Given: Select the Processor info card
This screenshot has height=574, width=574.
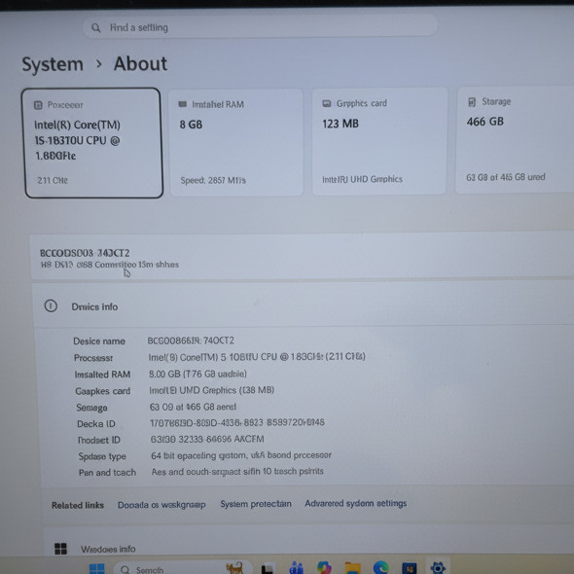Looking at the screenshot, I should click(x=93, y=143).
